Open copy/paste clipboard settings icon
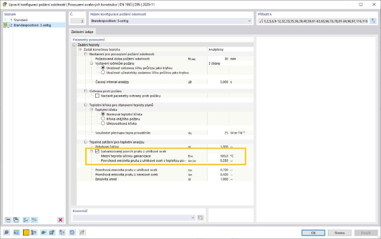This screenshot has width=381, height=239. [62, 232]
